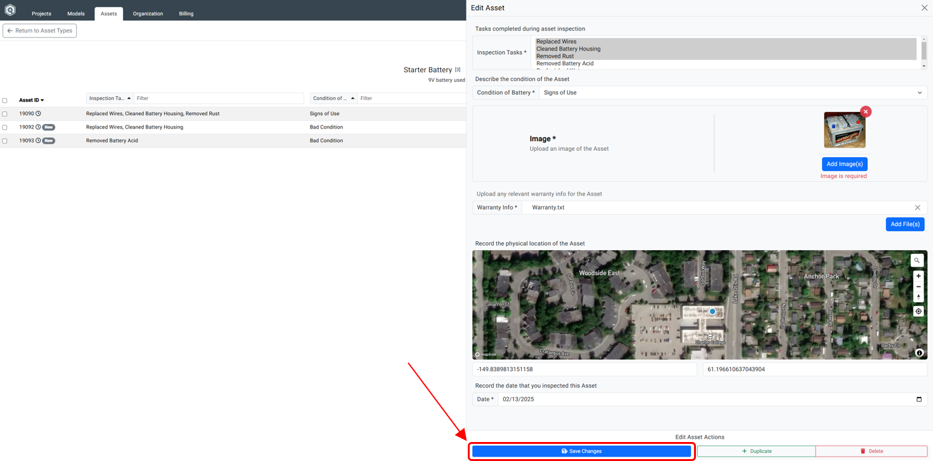The image size is (933, 461).
Task: Click the app logo in top bar
Action: 10,10
